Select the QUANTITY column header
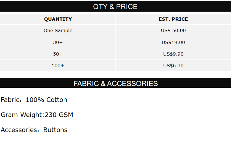 pyautogui.click(x=58, y=19)
